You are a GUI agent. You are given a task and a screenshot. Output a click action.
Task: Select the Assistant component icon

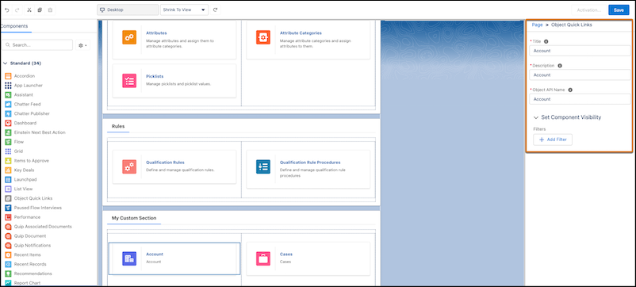point(8,94)
